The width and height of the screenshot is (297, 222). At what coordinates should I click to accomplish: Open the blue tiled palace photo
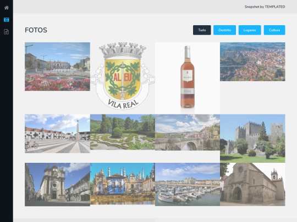coord(123,184)
